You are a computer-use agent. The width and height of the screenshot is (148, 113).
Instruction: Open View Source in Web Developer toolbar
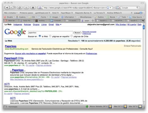pyautogui.click(x=136, y=17)
